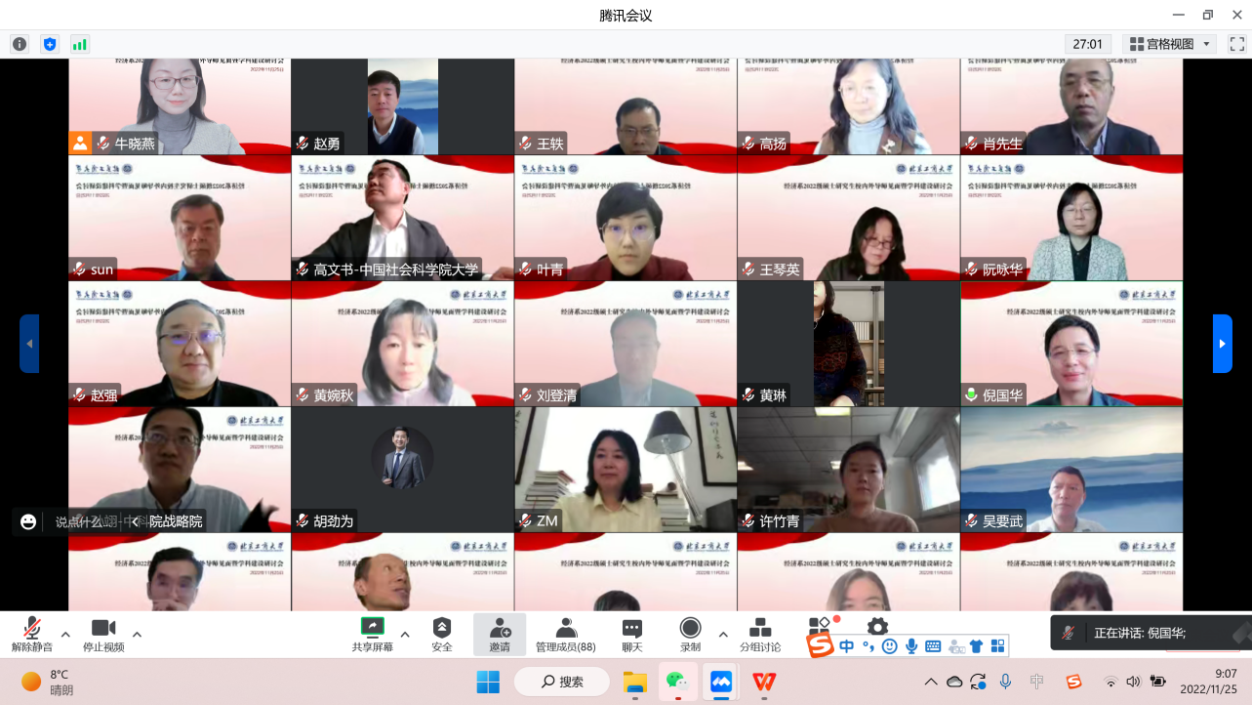Click the meeting info icon
Viewport: 1252px width, 705px height.
20,44
